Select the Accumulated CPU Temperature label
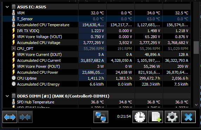The height and width of the screenshot is (130, 201). click(43, 25)
